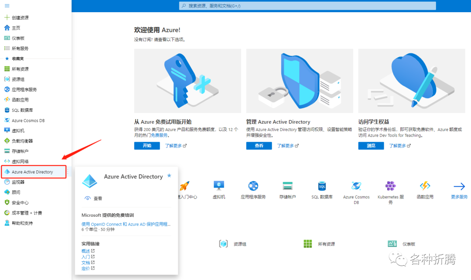Open 了解更多 link under 访问学生权益 card
Viewport: 471px width, 280px height.
pos(399,146)
